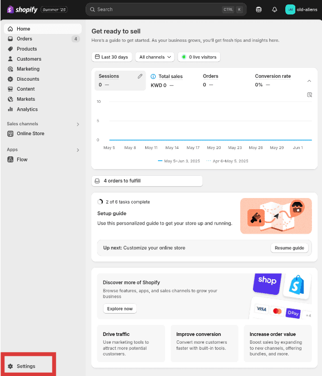Click the Discounts badge icon
Screen dimensions: 322x376
(11, 79)
